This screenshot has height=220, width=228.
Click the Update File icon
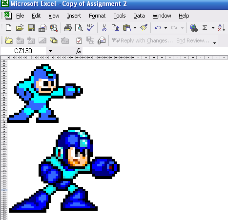pos(90,40)
